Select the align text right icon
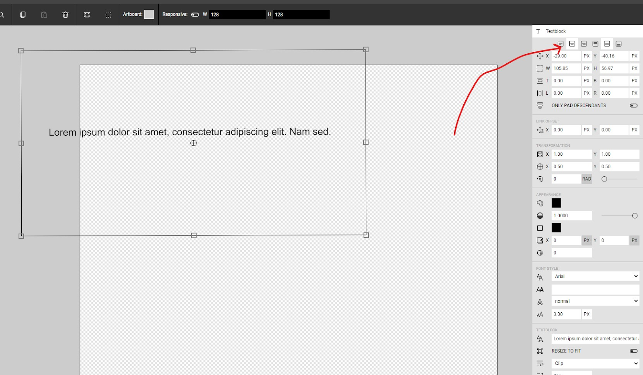This screenshot has width=643, height=375. tap(584, 44)
